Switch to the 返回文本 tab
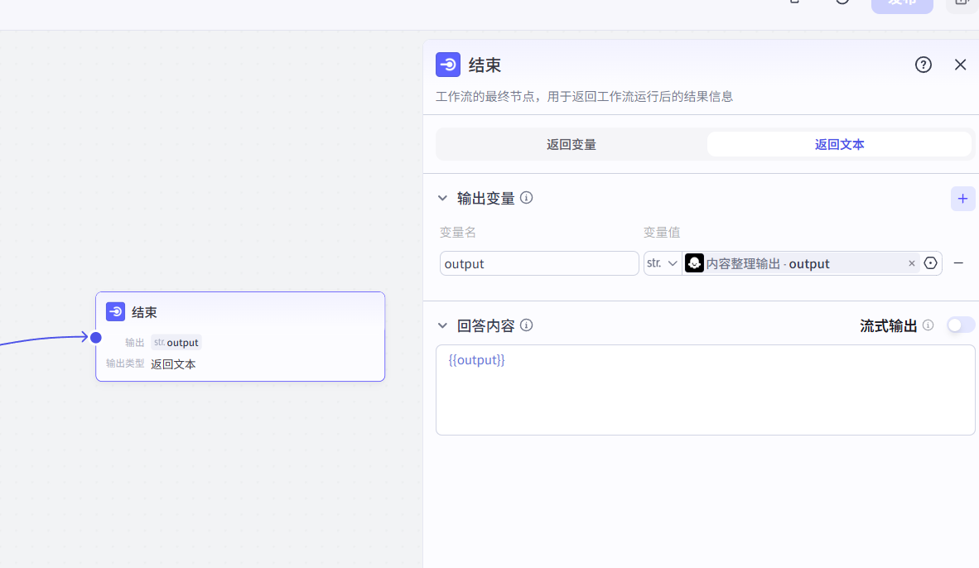The height and width of the screenshot is (568, 979). pos(839,144)
